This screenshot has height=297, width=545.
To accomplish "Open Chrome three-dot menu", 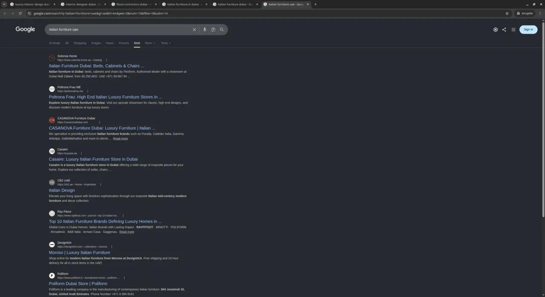I will tap(540, 13).
